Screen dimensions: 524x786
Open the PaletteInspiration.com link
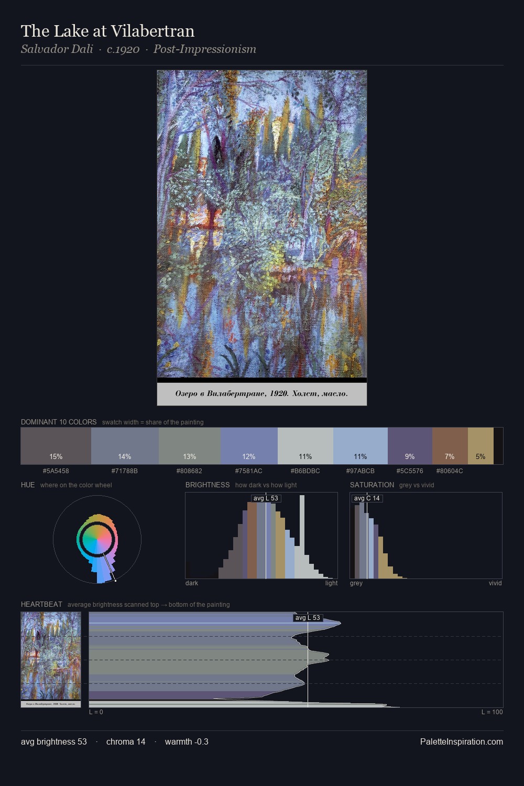(462, 741)
